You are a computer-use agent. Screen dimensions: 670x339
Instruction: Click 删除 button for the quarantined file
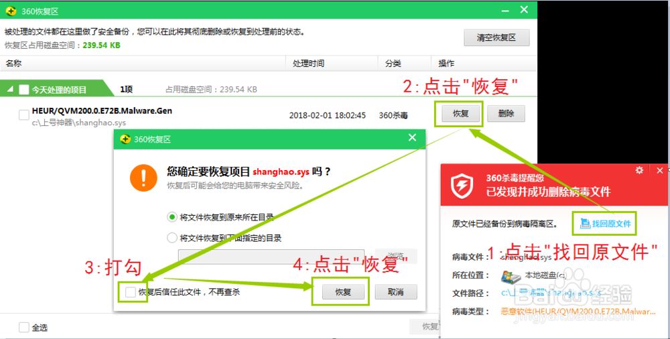tap(506, 114)
